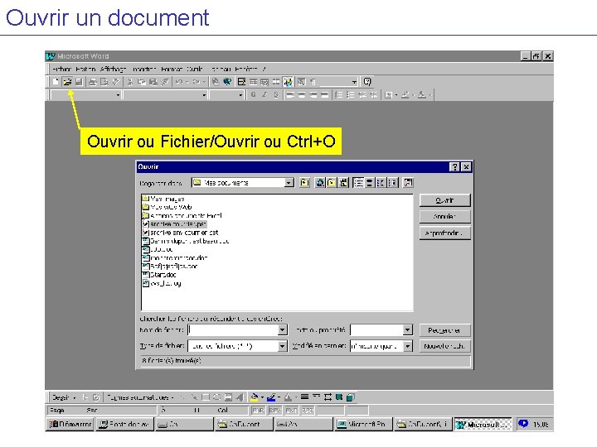Click the Copy toolbar icon
Screen dimensions: 597x447
tap(141, 82)
